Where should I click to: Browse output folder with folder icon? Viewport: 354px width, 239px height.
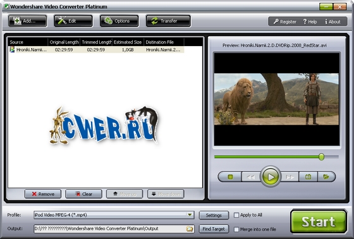click(x=190, y=229)
